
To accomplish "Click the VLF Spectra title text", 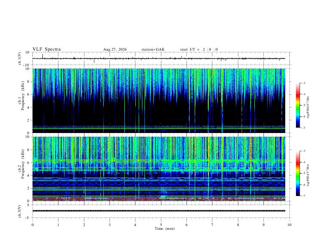I will point(47,49).
